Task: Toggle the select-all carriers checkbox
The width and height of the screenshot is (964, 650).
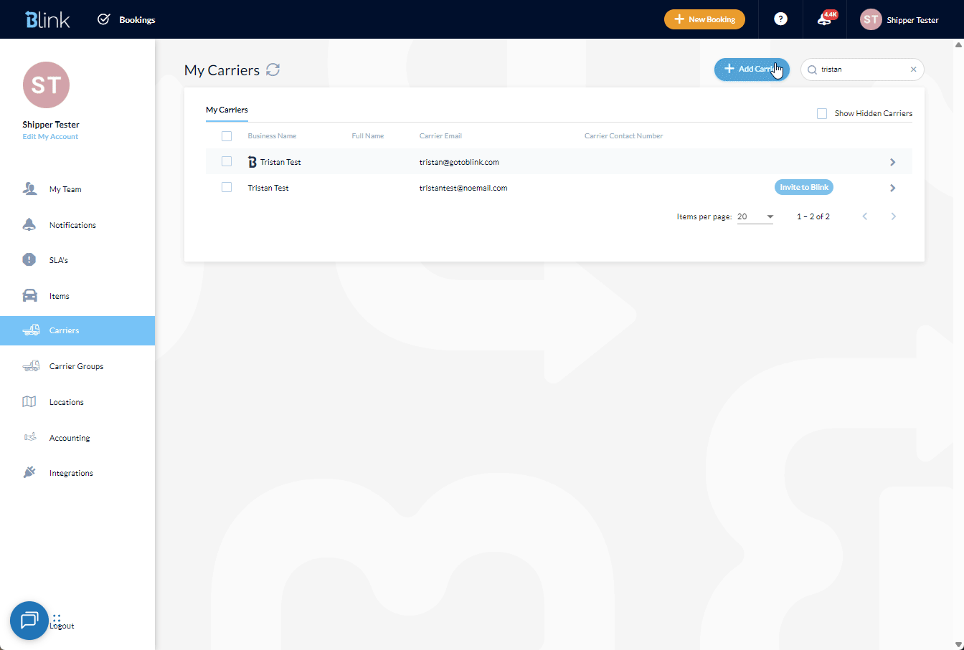Action: point(227,136)
